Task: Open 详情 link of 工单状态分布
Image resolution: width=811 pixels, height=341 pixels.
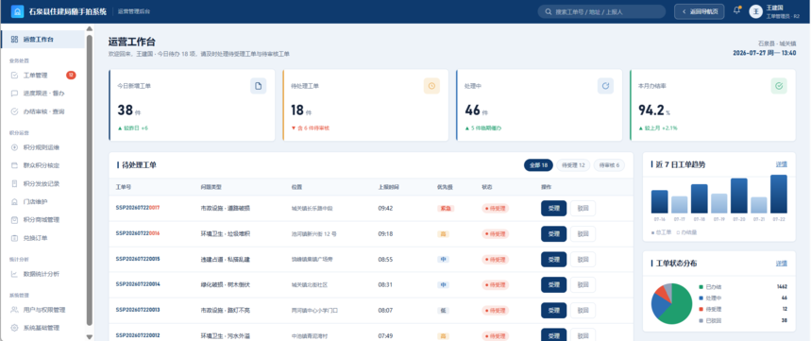Action: click(782, 264)
